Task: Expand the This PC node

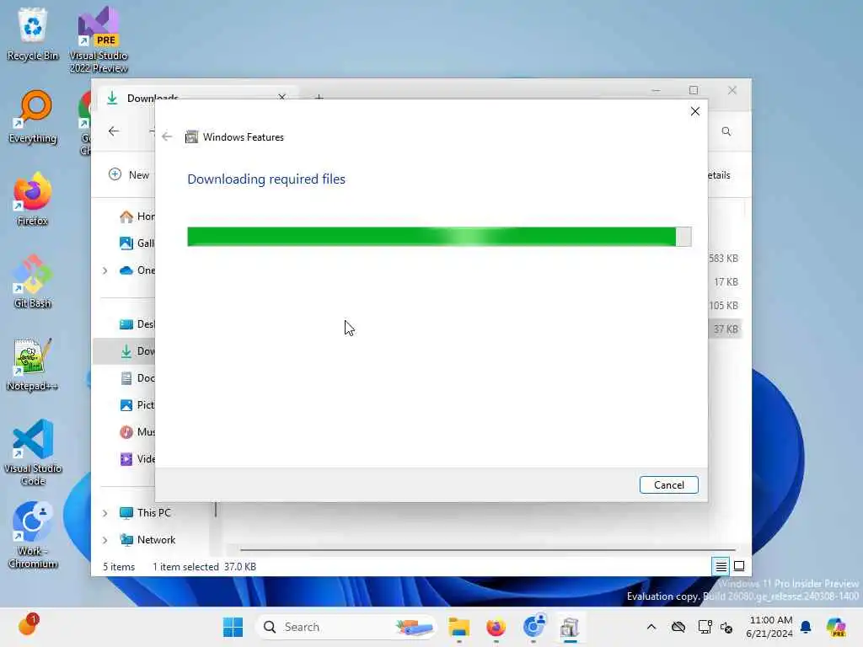Action: click(x=105, y=513)
